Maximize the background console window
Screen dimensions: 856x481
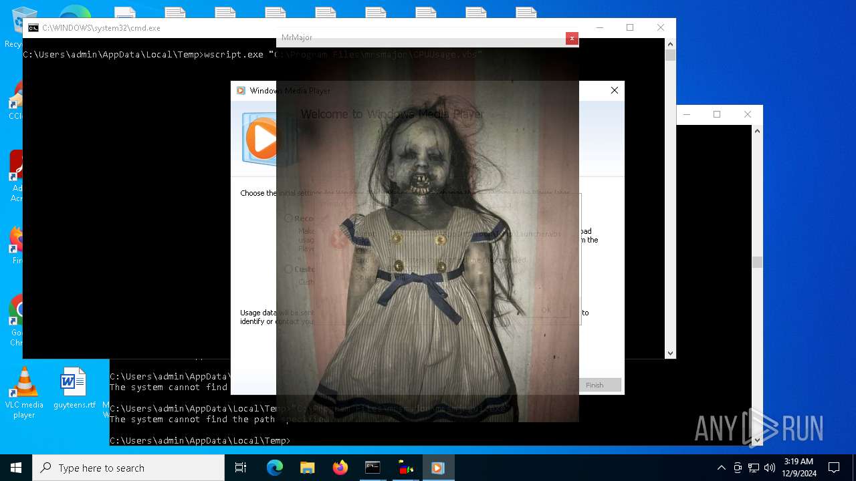click(717, 114)
